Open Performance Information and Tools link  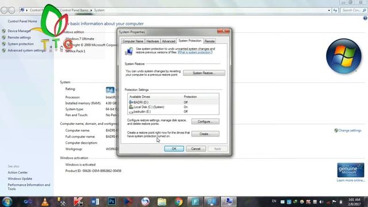pos(29,187)
